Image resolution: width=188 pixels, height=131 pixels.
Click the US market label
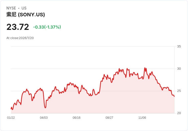(24, 8)
